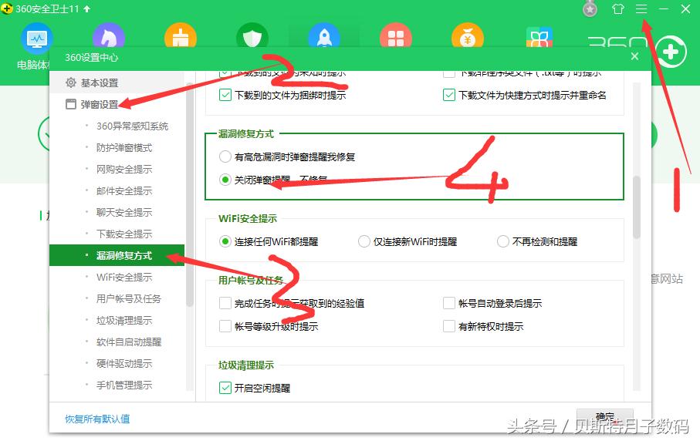Select 仅连接新WiFi时提醒 radio
The width and height of the screenshot is (700, 441).
364,241
